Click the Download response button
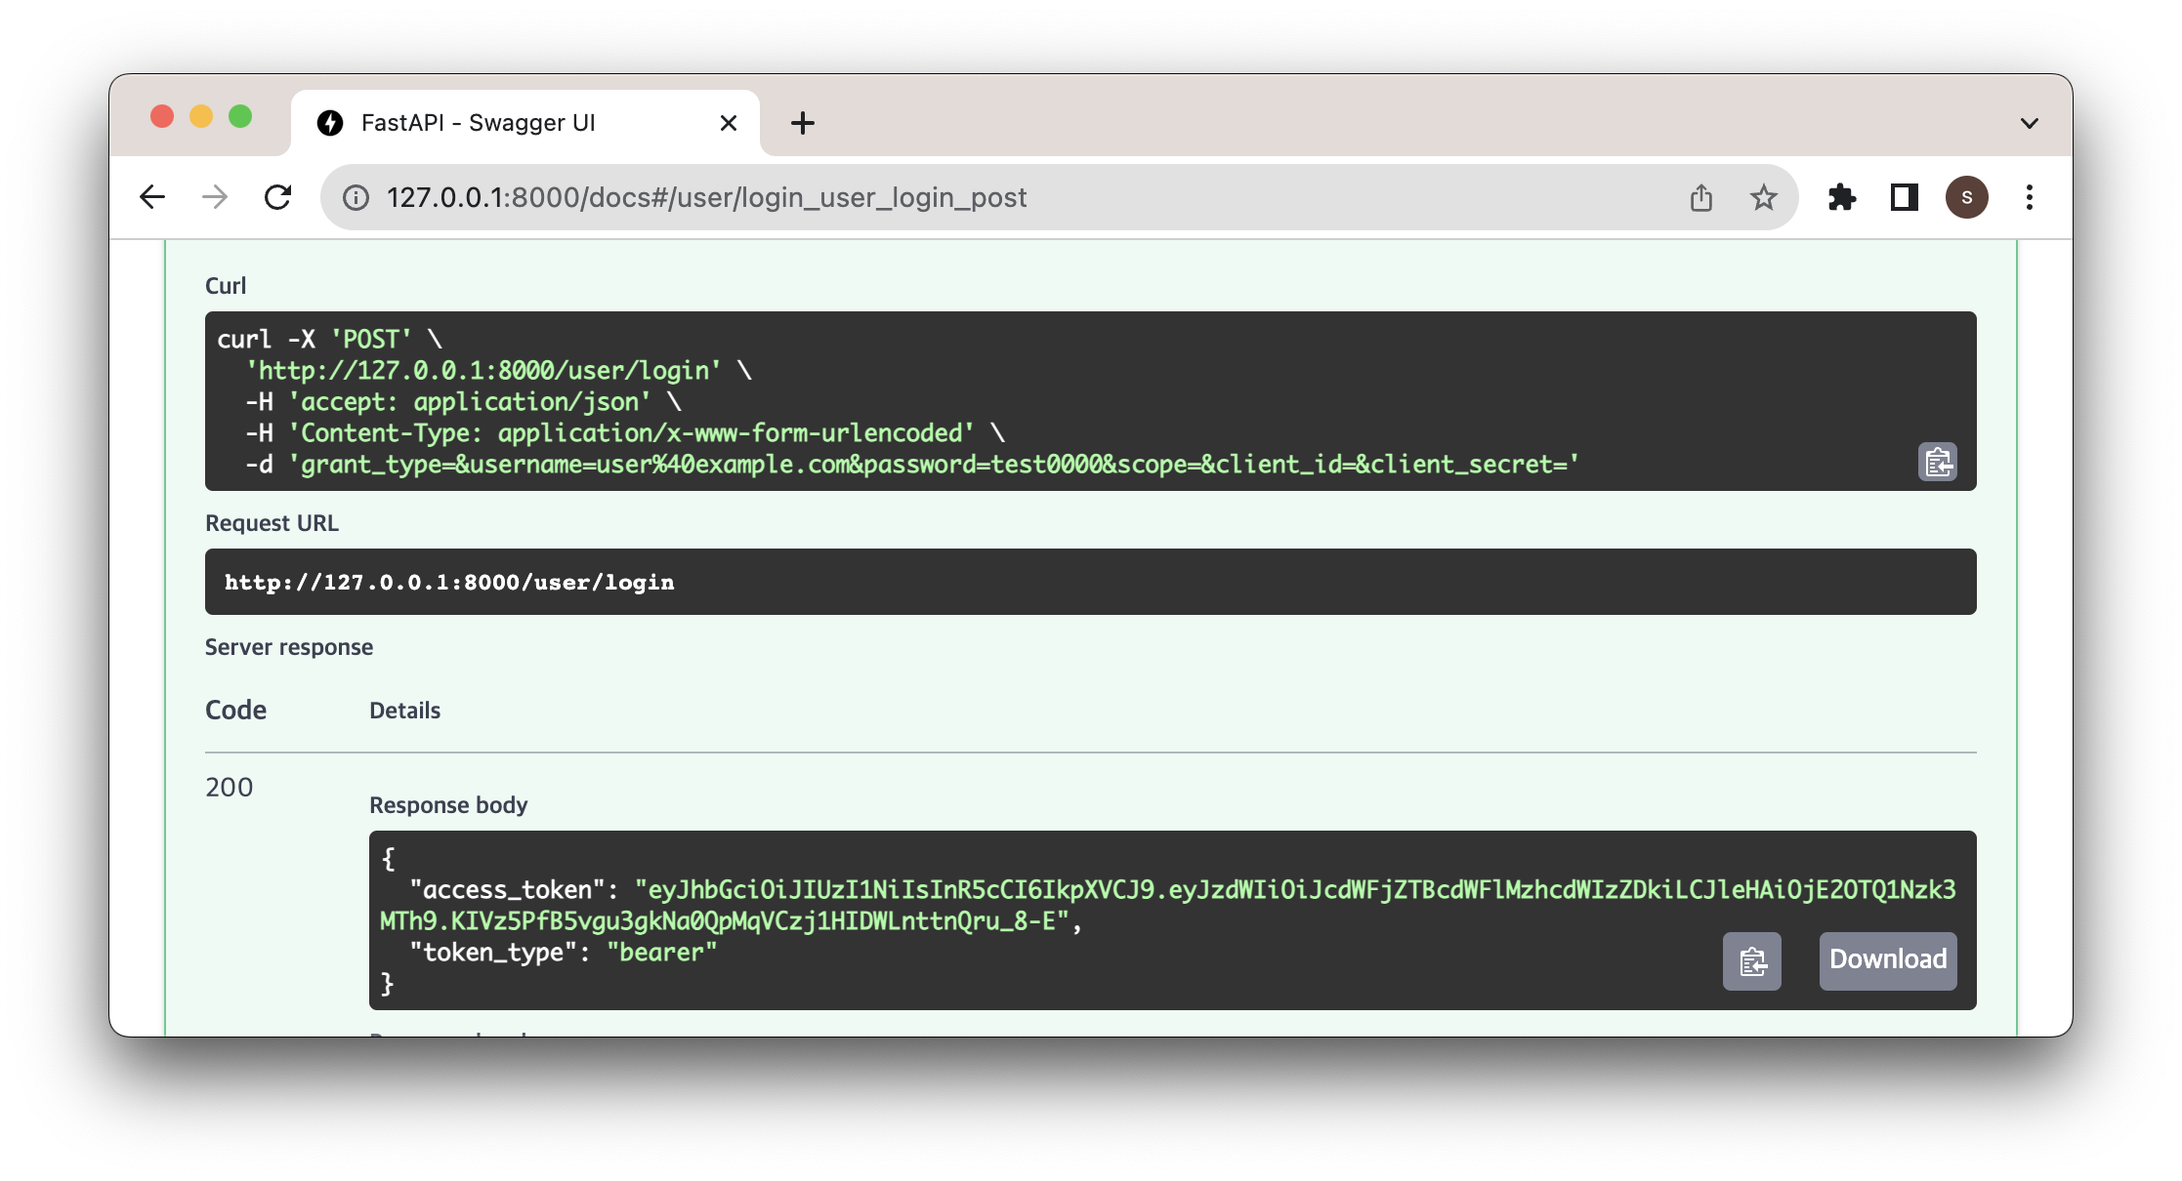Viewport: 2182px width, 1181px height. click(x=1887, y=961)
